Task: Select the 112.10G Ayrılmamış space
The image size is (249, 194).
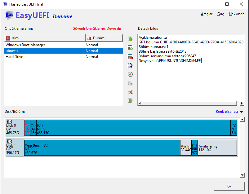Action: click(x=217, y=148)
